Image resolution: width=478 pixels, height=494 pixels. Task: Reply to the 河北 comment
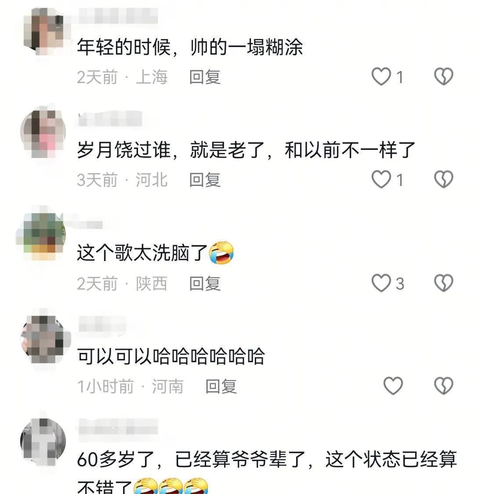(x=205, y=180)
